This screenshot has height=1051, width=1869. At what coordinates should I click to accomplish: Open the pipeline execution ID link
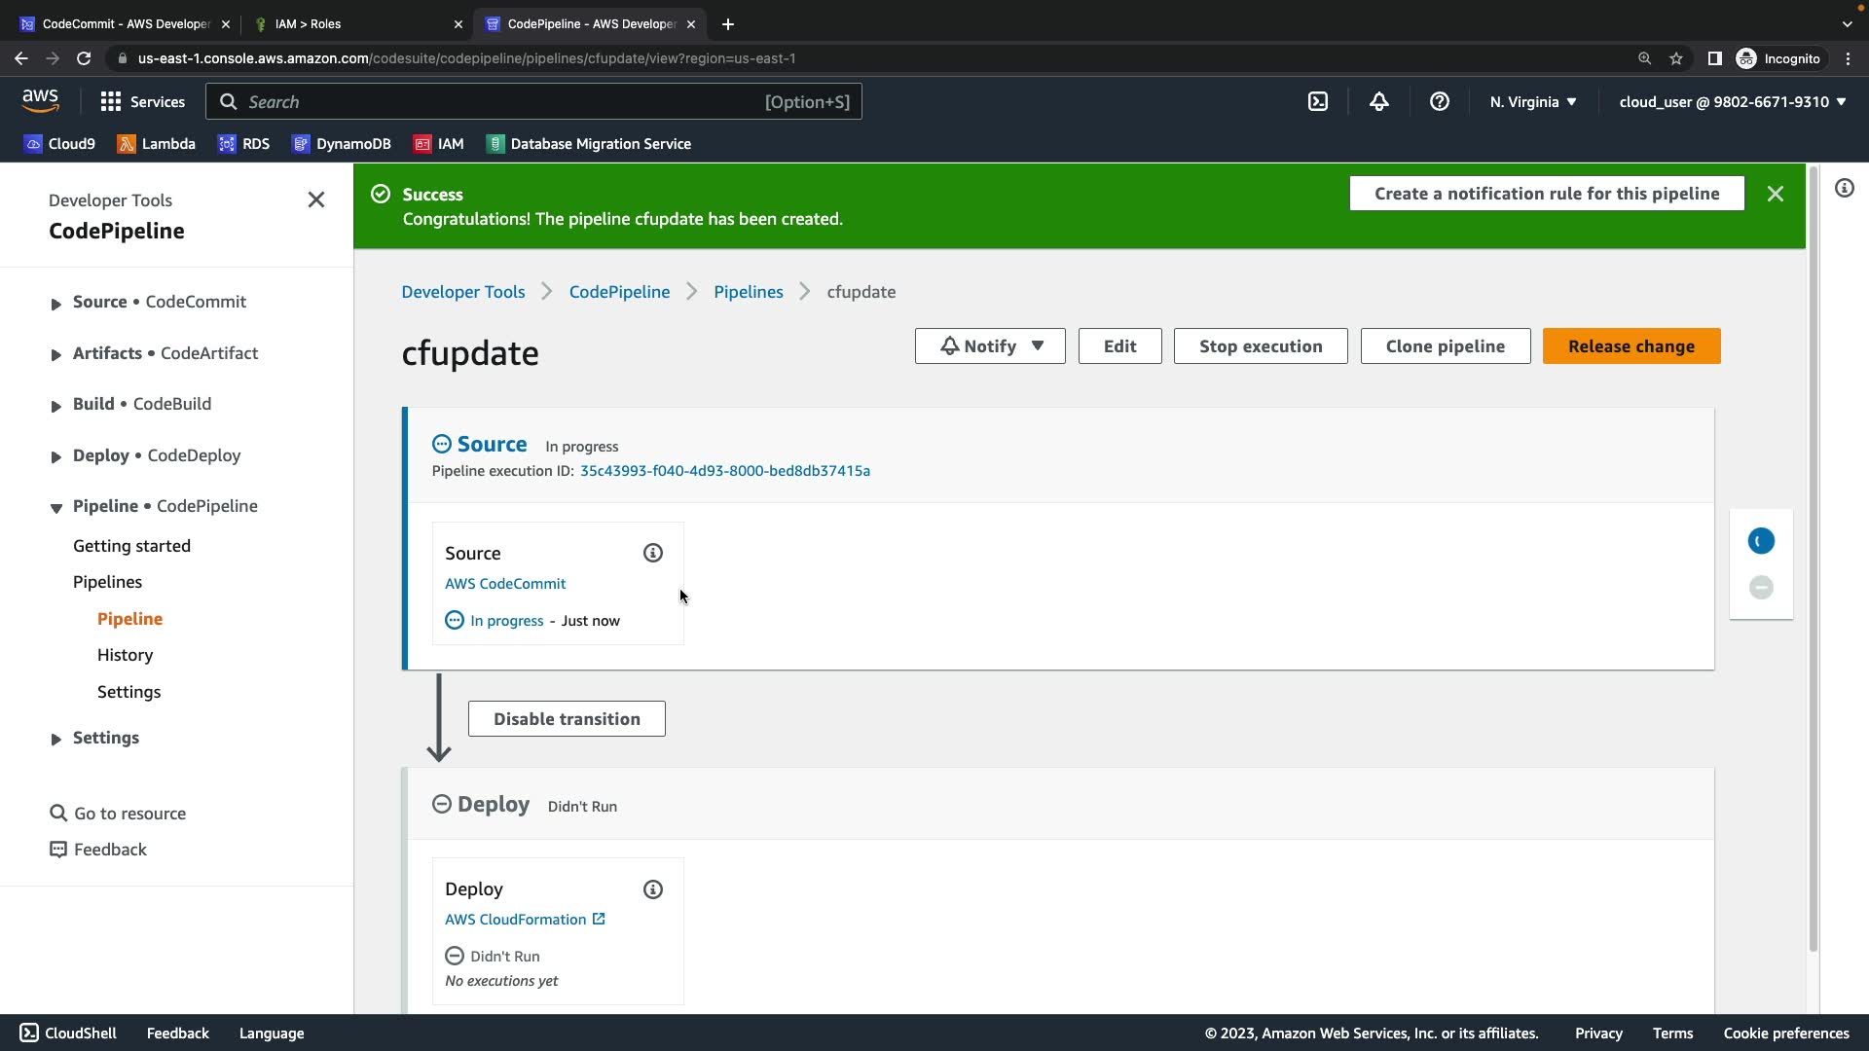point(724,471)
